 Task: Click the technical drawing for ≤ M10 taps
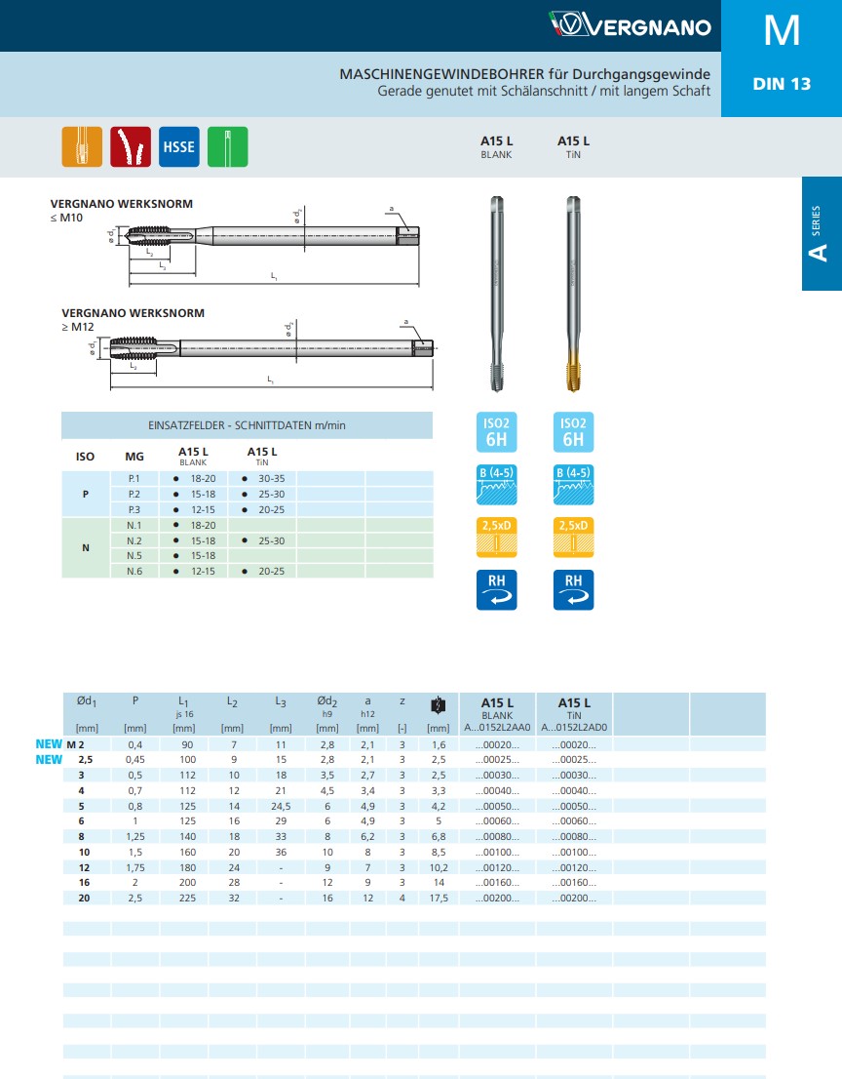pyautogui.click(x=265, y=246)
